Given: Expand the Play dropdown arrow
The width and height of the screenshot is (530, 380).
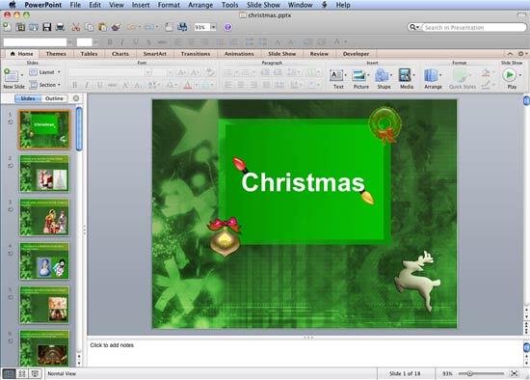Looking at the screenshot, I should (520, 75).
